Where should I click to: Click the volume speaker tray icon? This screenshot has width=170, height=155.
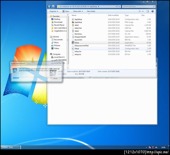[156, 147]
